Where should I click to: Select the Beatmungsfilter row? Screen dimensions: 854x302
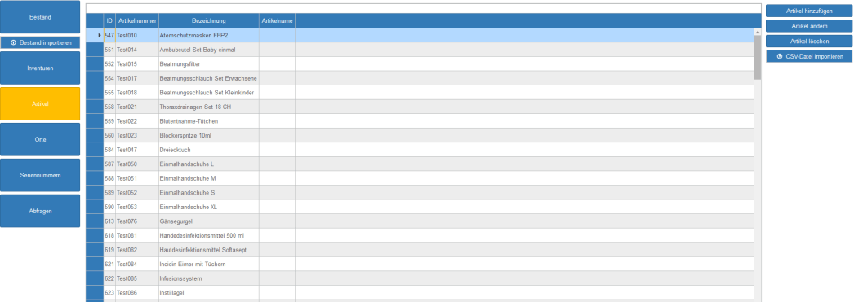click(x=420, y=63)
